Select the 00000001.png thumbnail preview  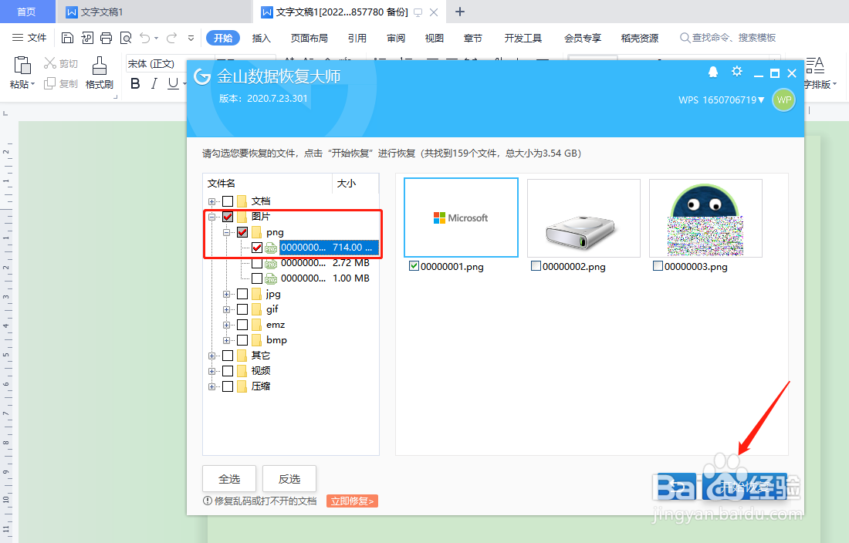461,217
